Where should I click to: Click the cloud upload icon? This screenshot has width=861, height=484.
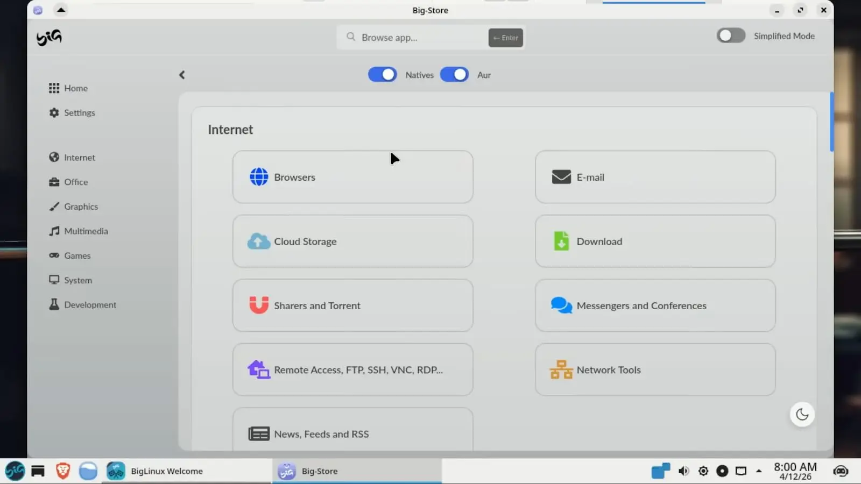click(259, 241)
